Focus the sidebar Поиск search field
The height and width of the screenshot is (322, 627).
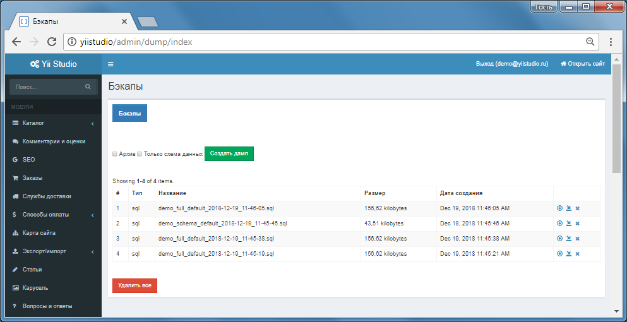click(48, 86)
